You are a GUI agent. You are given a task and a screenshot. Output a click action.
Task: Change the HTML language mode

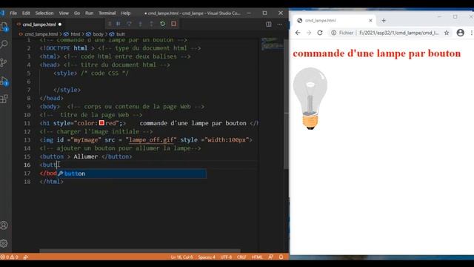[x=257, y=257]
